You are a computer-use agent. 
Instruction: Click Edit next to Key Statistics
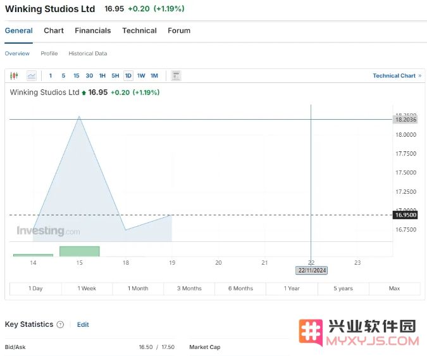pos(83,324)
